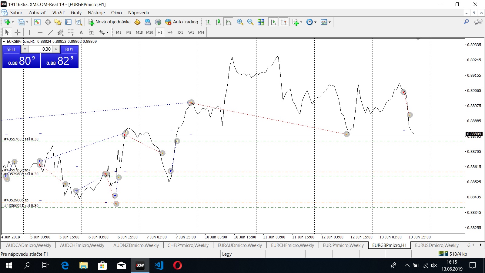Zoom in on the chart

pos(240,22)
